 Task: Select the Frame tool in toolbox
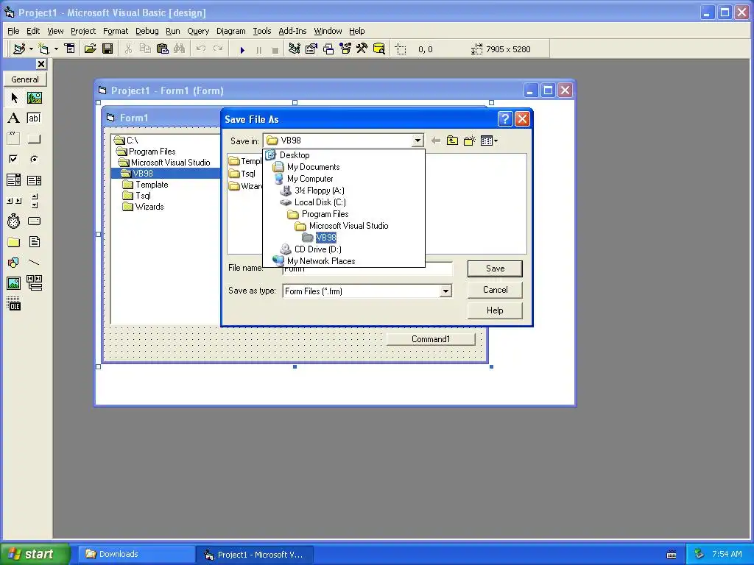point(14,139)
